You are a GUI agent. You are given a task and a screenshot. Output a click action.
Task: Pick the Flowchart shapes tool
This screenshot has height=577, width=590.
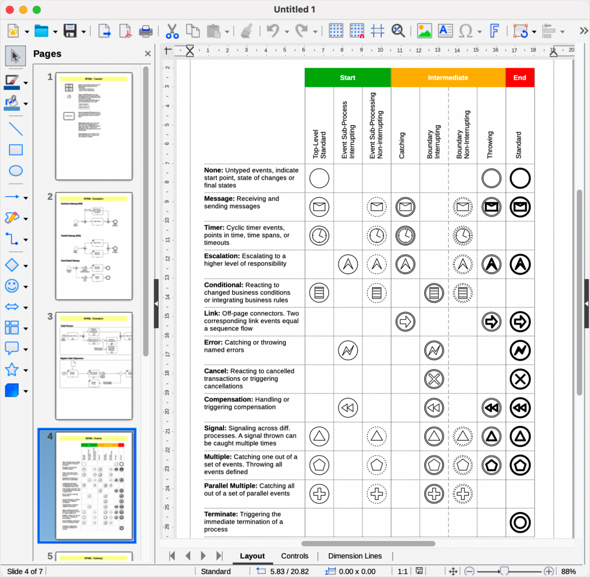pyautogui.click(x=12, y=328)
